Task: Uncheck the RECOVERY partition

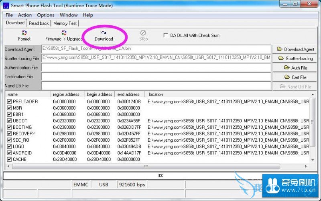Action: click(9, 134)
